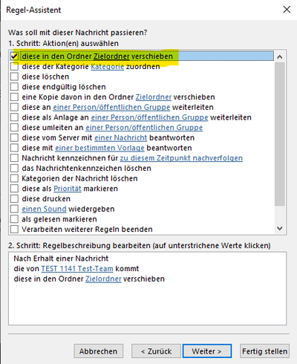Click person/group link in 'diese umleiten an' row
The width and height of the screenshot is (297, 364).
click(144, 128)
